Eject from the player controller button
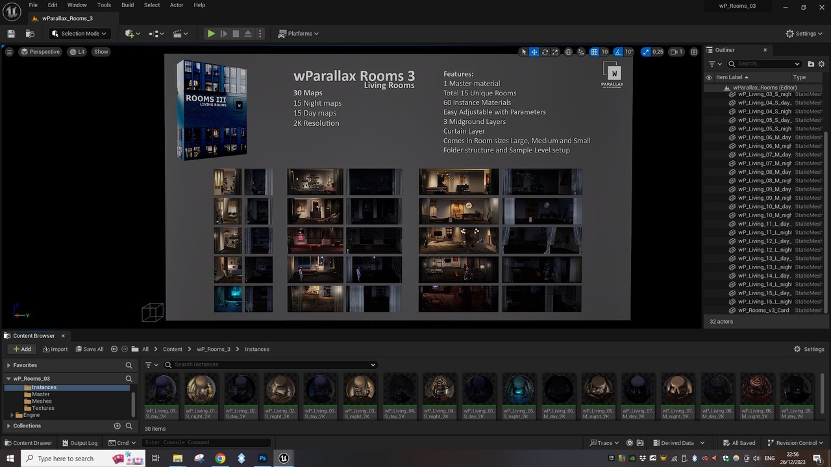 (x=248, y=34)
